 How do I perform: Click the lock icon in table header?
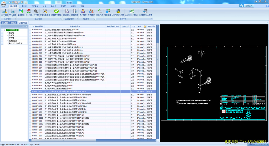145,27
